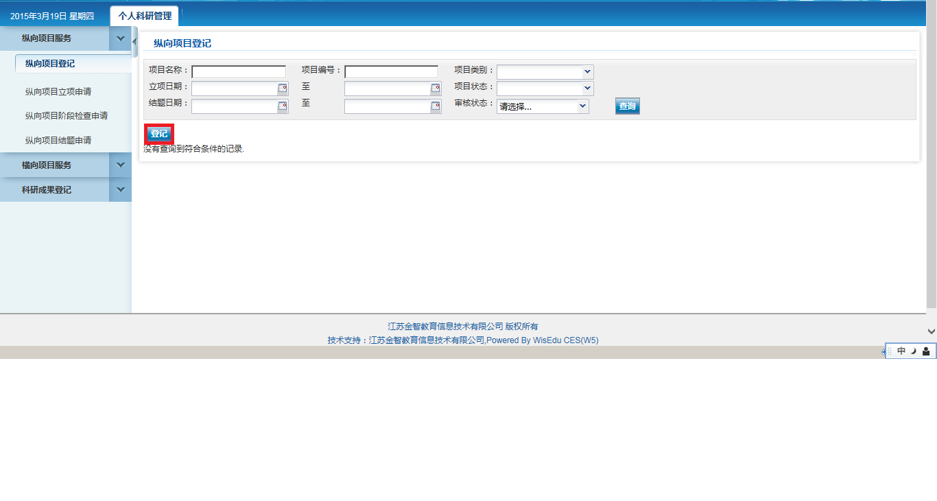Switch to the 个人科研管理 tab
Image resolution: width=937 pixels, height=501 pixels.
145,16
